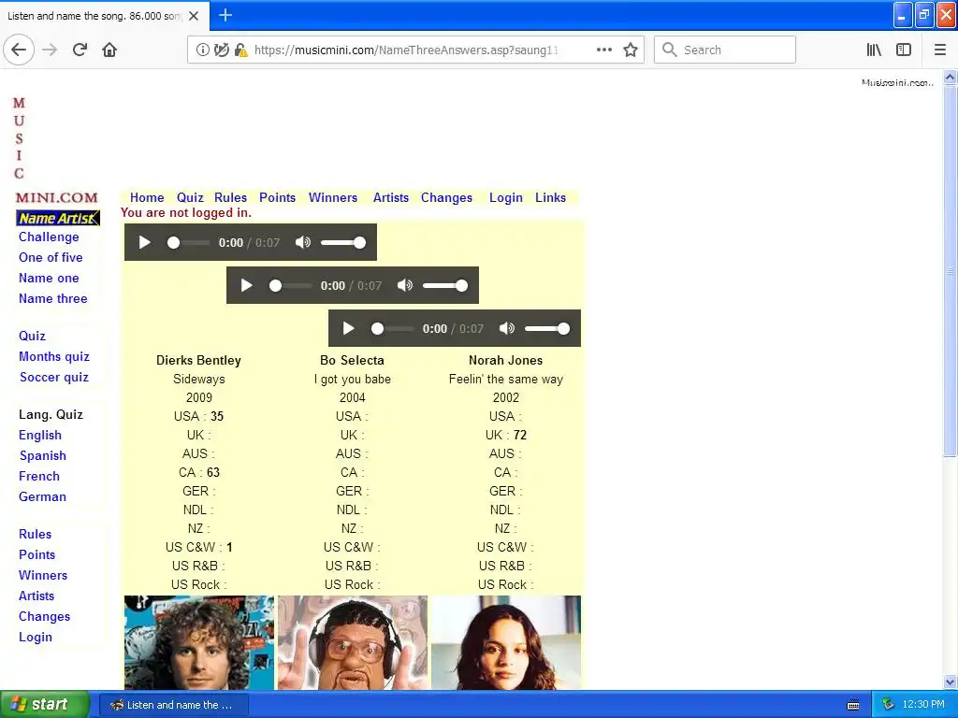Play the third audio clip
The height and width of the screenshot is (718, 958).
[x=348, y=328]
